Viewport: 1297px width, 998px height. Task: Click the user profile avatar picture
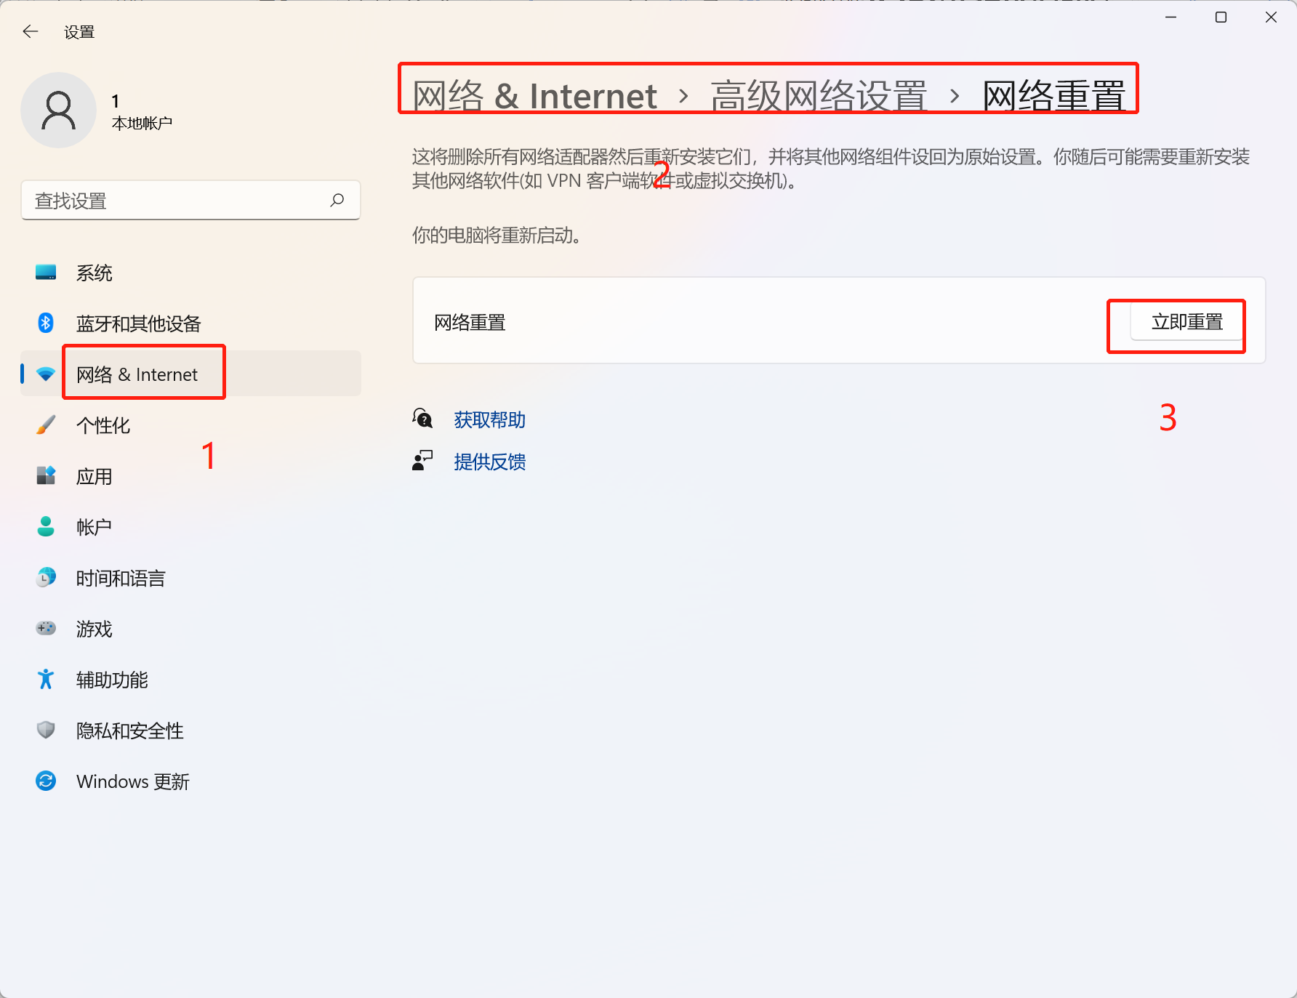pyautogui.click(x=58, y=110)
